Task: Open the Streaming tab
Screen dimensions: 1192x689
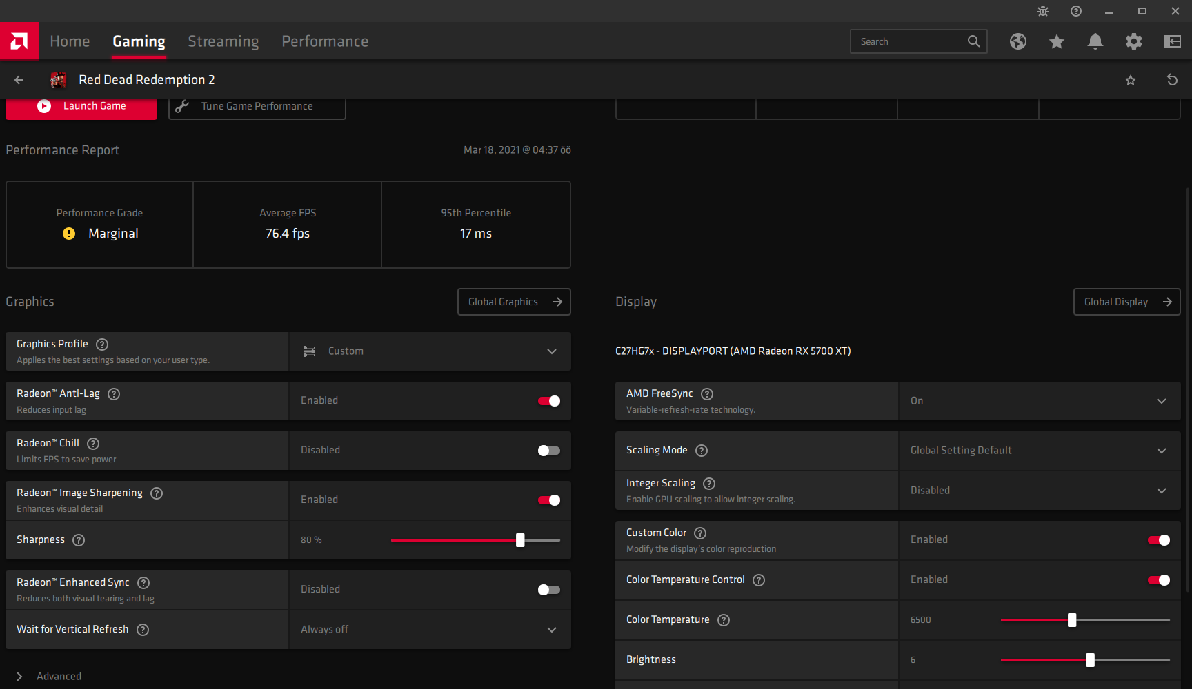Action: [223, 41]
